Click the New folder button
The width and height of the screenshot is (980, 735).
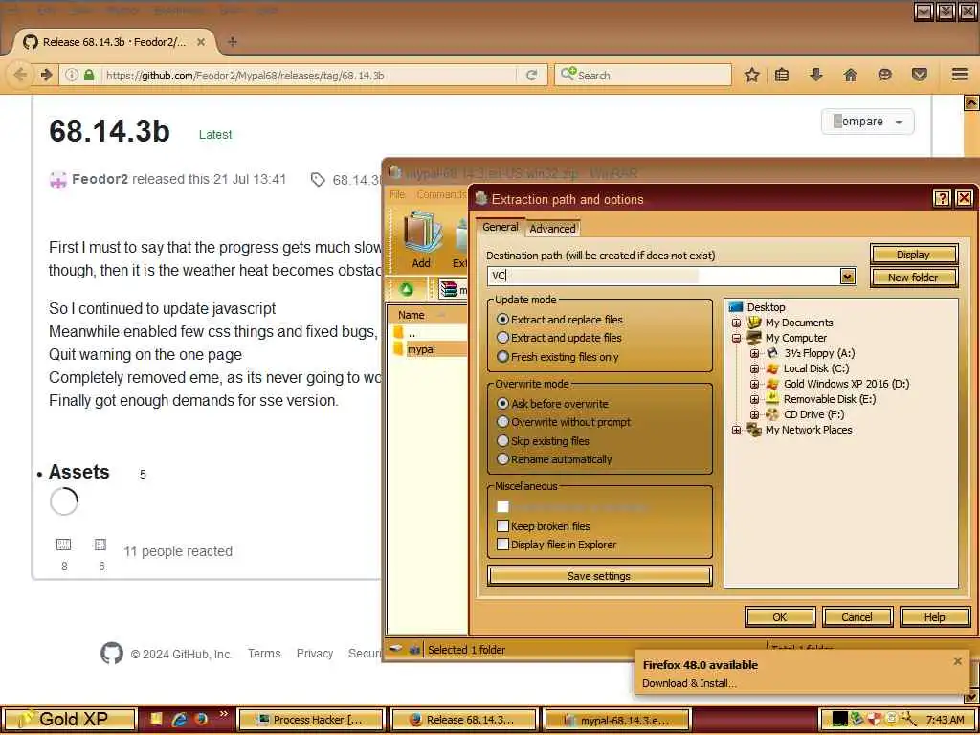(x=913, y=278)
